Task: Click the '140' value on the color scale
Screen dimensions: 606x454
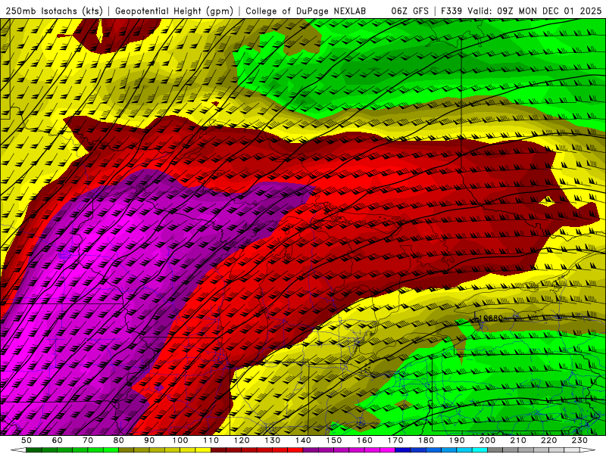Action: 303,440
